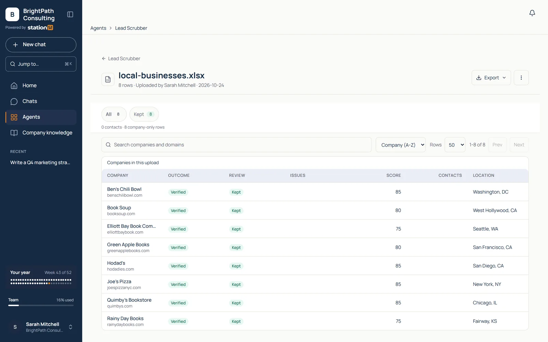Viewport: 548px width, 342px height.
Task: Click the magnifier in companies search
Action: pyautogui.click(x=108, y=145)
